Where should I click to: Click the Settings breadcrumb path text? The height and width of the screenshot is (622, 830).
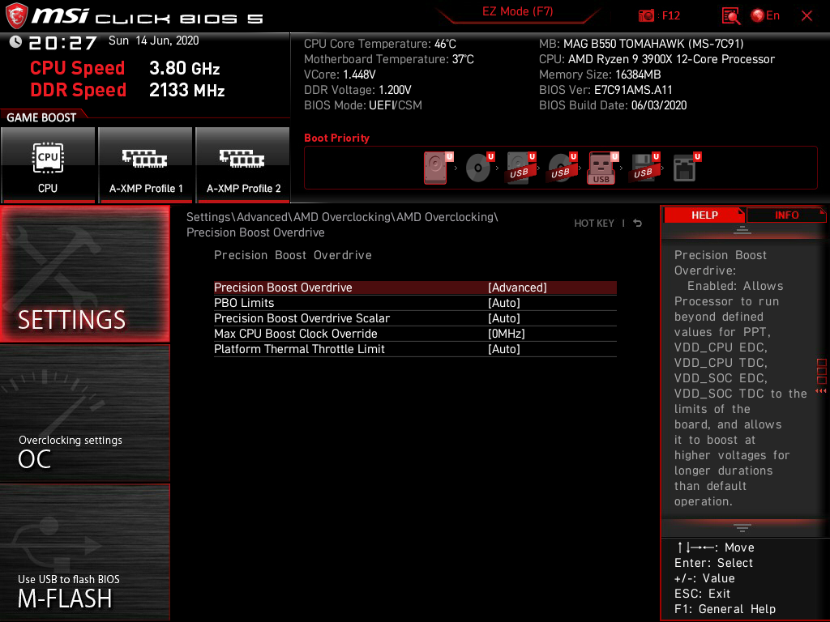342,225
